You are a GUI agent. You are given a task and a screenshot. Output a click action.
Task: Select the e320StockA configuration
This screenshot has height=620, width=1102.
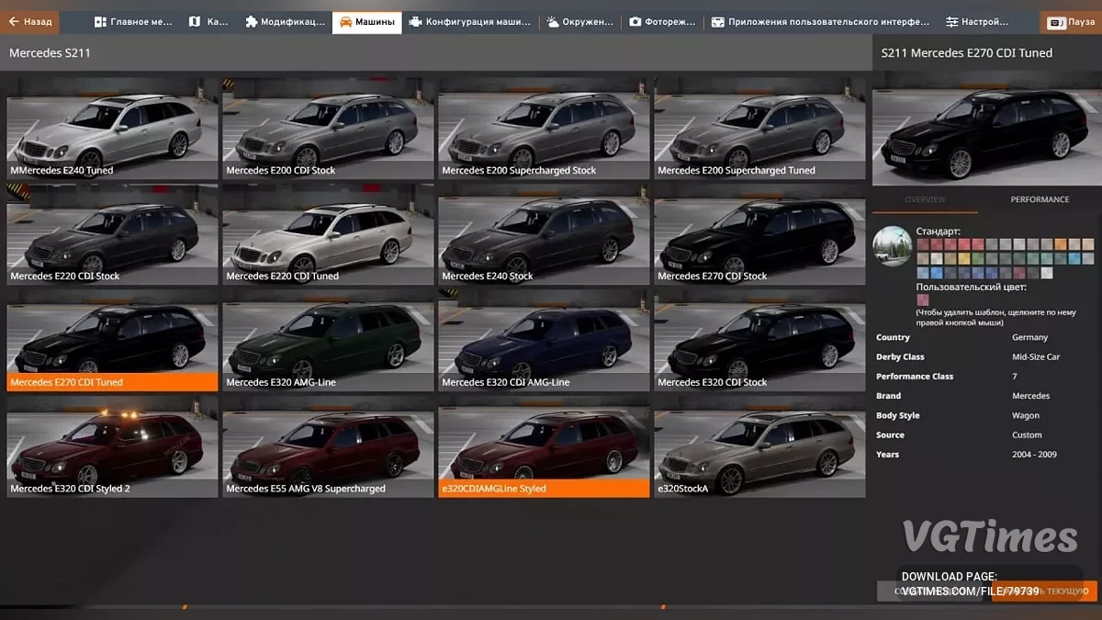click(759, 450)
